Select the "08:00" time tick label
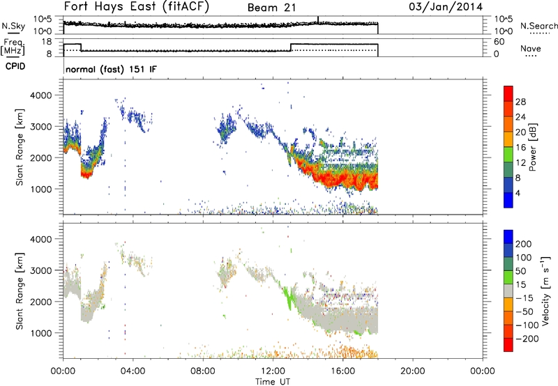Image resolution: width=558 pixels, height=386 pixels. tap(202, 371)
